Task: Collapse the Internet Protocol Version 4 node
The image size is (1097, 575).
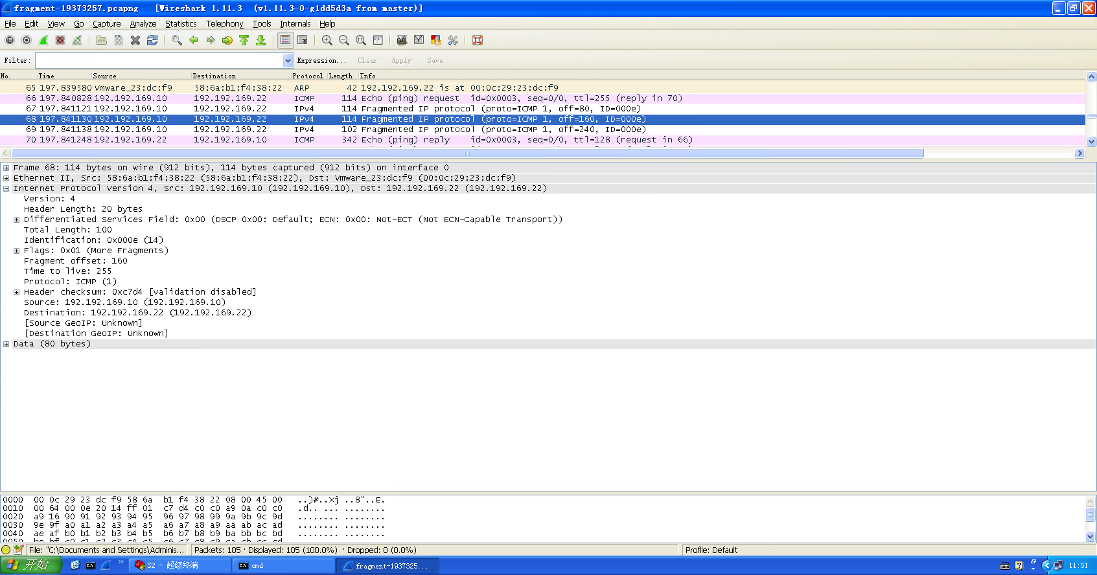Action: [x=6, y=188]
